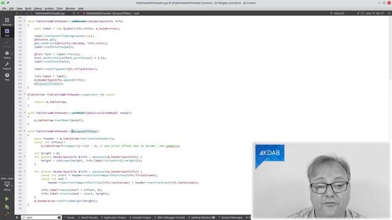392x220 pixels.
Task: Open the QML Debugger Console pane
Action: [x=170, y=218]
